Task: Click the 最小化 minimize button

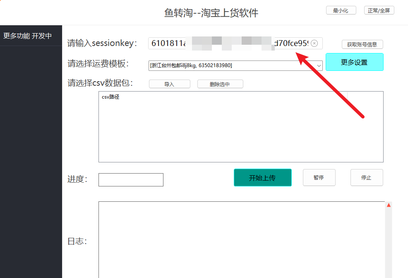Action: [x=341, y=10]
